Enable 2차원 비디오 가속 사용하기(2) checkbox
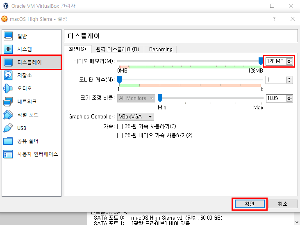The image size is (300, 225). pos(120,136)
